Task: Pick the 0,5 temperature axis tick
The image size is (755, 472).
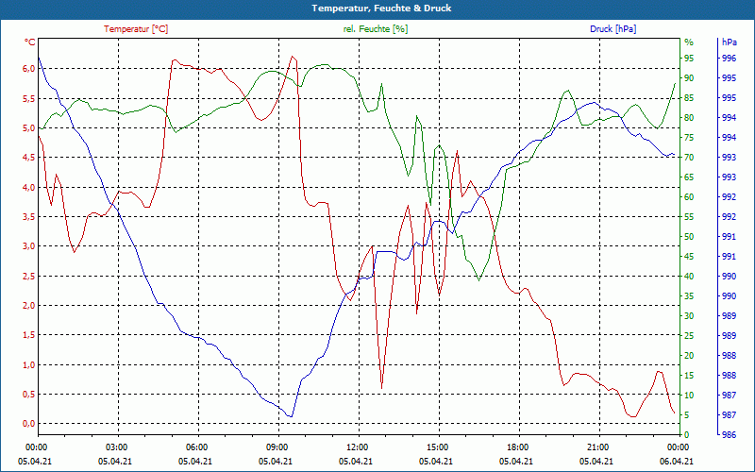Action: coord(29,395)
